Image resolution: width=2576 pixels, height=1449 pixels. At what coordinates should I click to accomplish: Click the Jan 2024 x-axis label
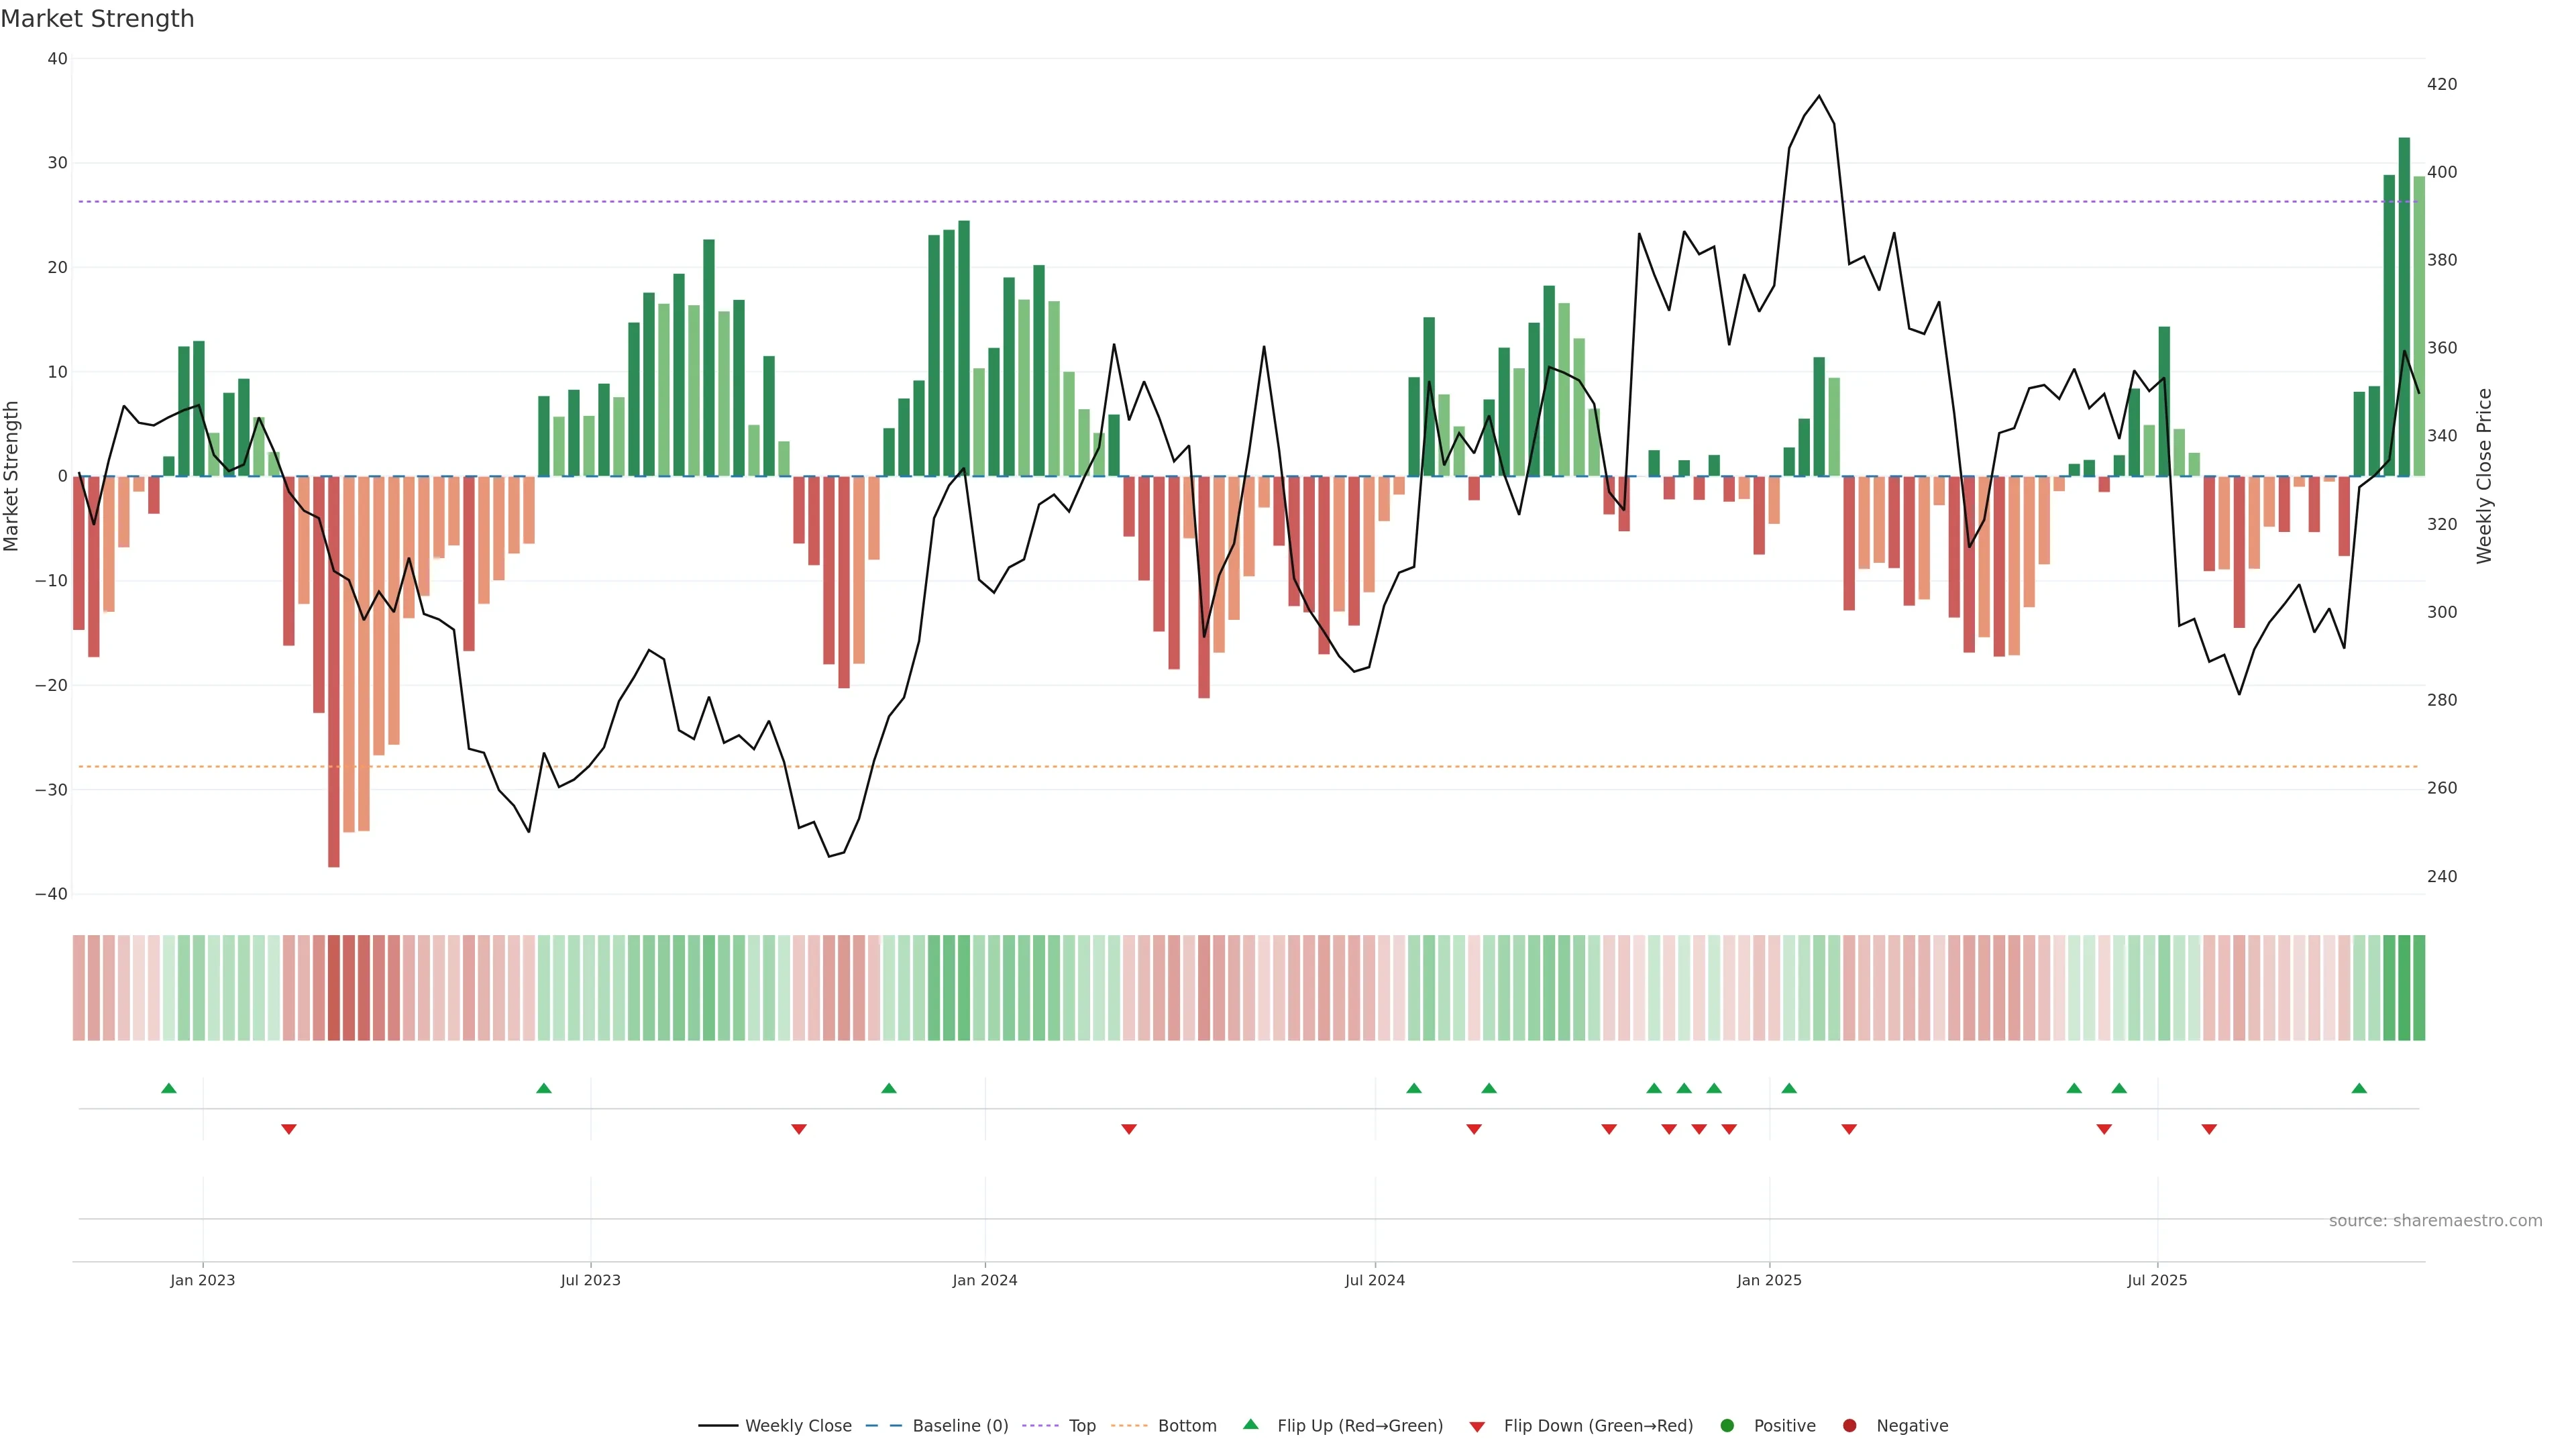[984, 1280]
